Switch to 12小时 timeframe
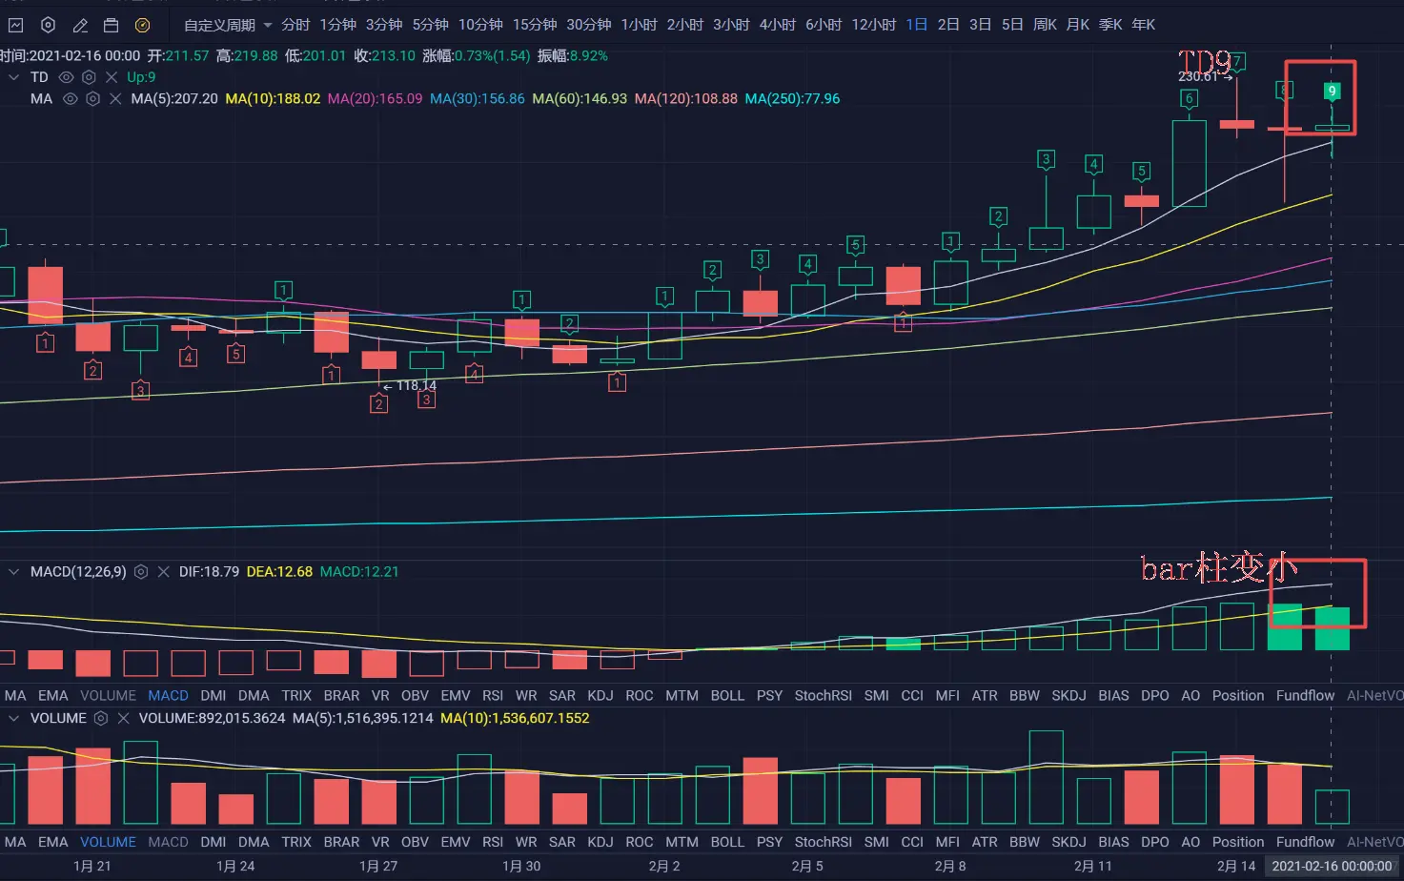 pos(874,25)
